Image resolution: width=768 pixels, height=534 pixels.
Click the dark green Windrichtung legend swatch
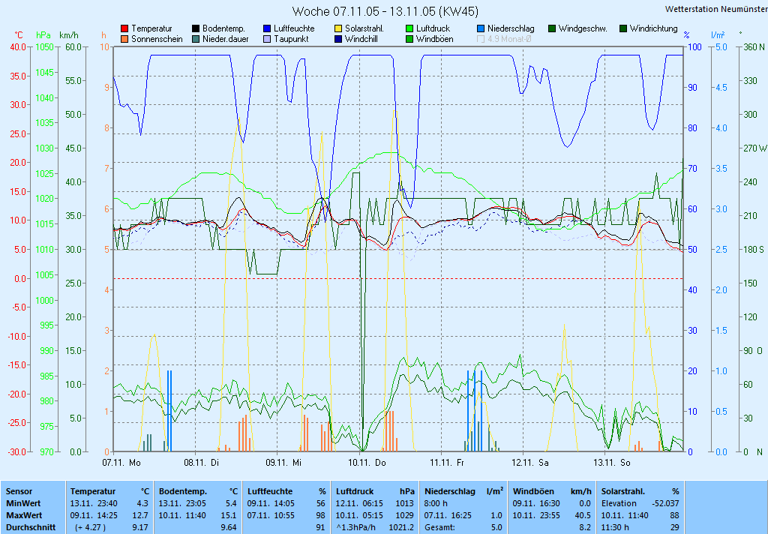coord(623,28)
